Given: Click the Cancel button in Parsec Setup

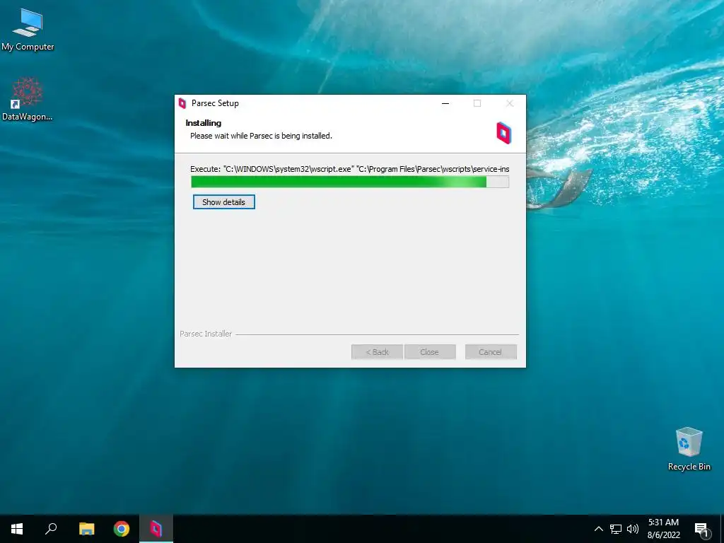Looking at the screenshot, I should click(491, 352).
